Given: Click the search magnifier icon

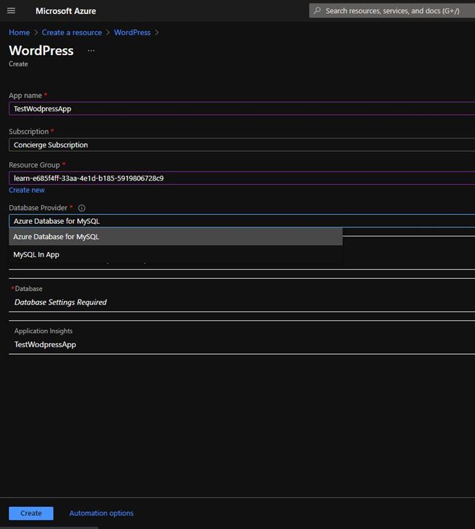Looking at the screenshot, I should coord(317,11).
